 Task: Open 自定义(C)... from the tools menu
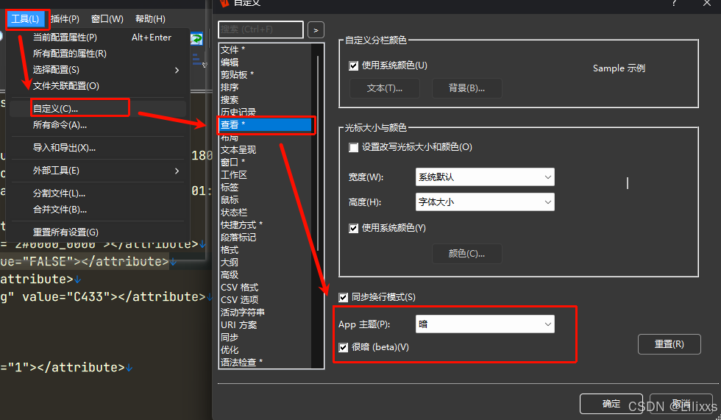pos(97,109)
